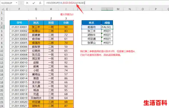Select cell 3120130010
Image resolution: width=169 pixels, height=108 pixels.
click(19, 63)
